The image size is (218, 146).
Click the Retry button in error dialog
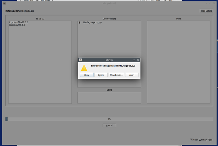click(x=87, y=75)
